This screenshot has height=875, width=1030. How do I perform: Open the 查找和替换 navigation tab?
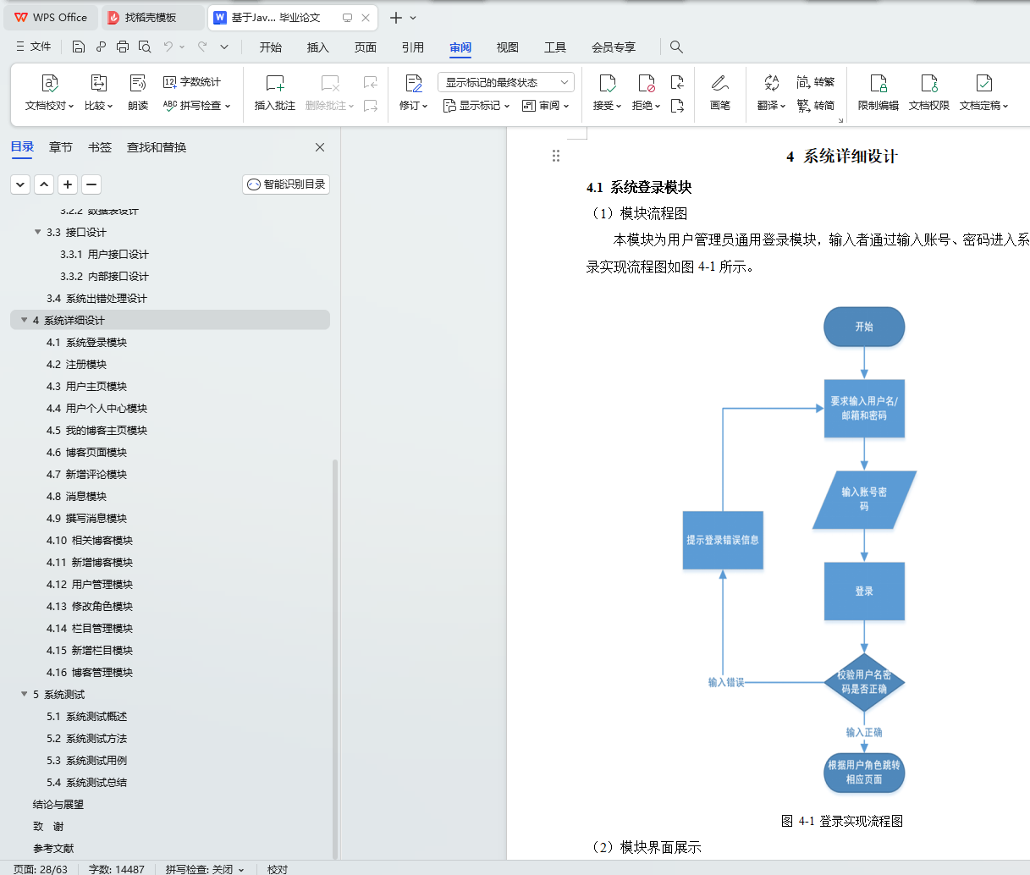coord(157,147)
